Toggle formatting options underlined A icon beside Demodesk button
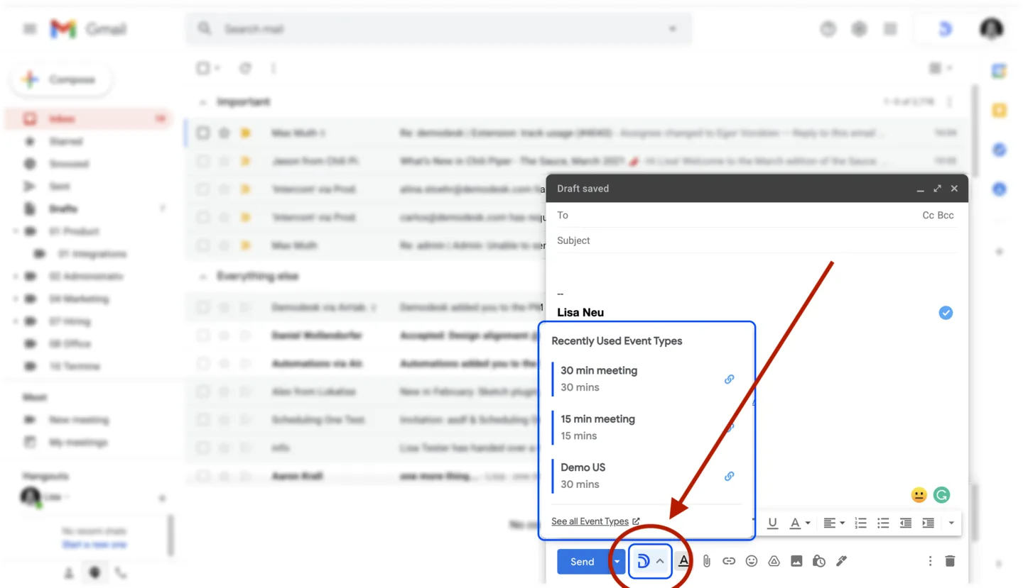Screen dimensions: 1023x588 (x=683, y=561)
